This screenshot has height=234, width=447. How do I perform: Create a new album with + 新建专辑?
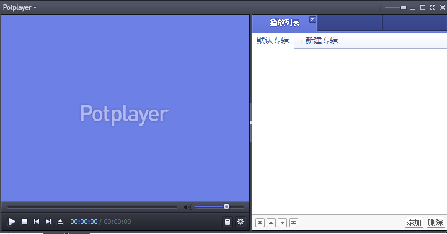(319, 40)
